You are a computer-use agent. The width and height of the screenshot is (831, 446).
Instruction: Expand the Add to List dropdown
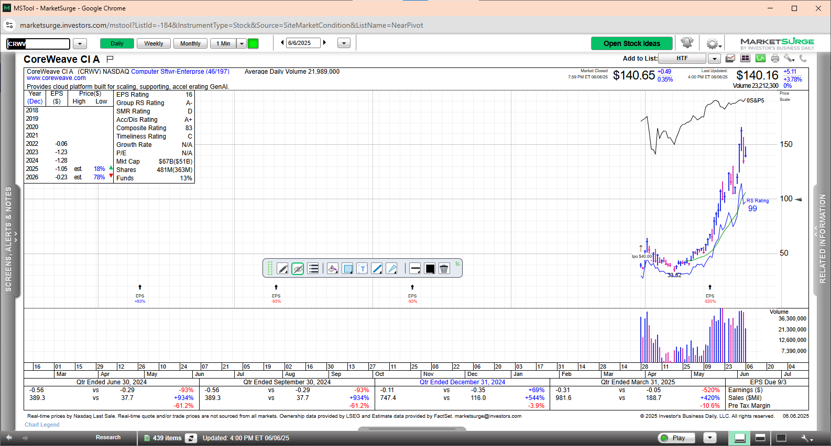(714, 58)
